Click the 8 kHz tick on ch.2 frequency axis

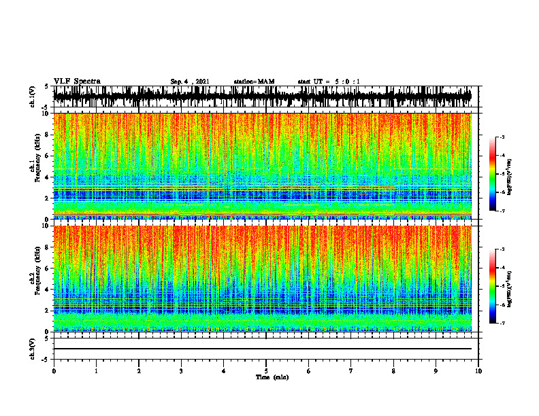(x=48, y=247)
